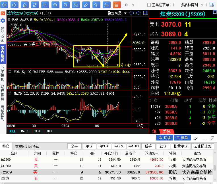The width and height of the screenshot is (217, 184).
Task: Zoom in on the chart with the magnifier plus
Action: pos(55,5)
